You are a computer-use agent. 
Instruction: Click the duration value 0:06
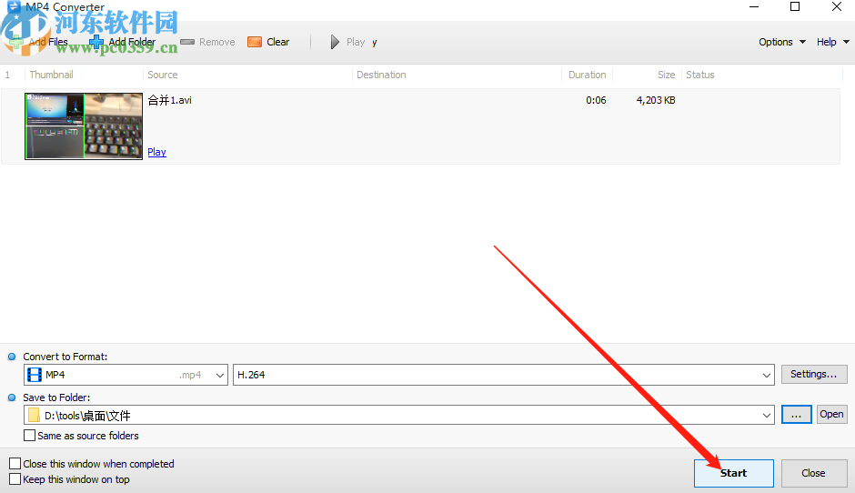click(x=596, y=100)
